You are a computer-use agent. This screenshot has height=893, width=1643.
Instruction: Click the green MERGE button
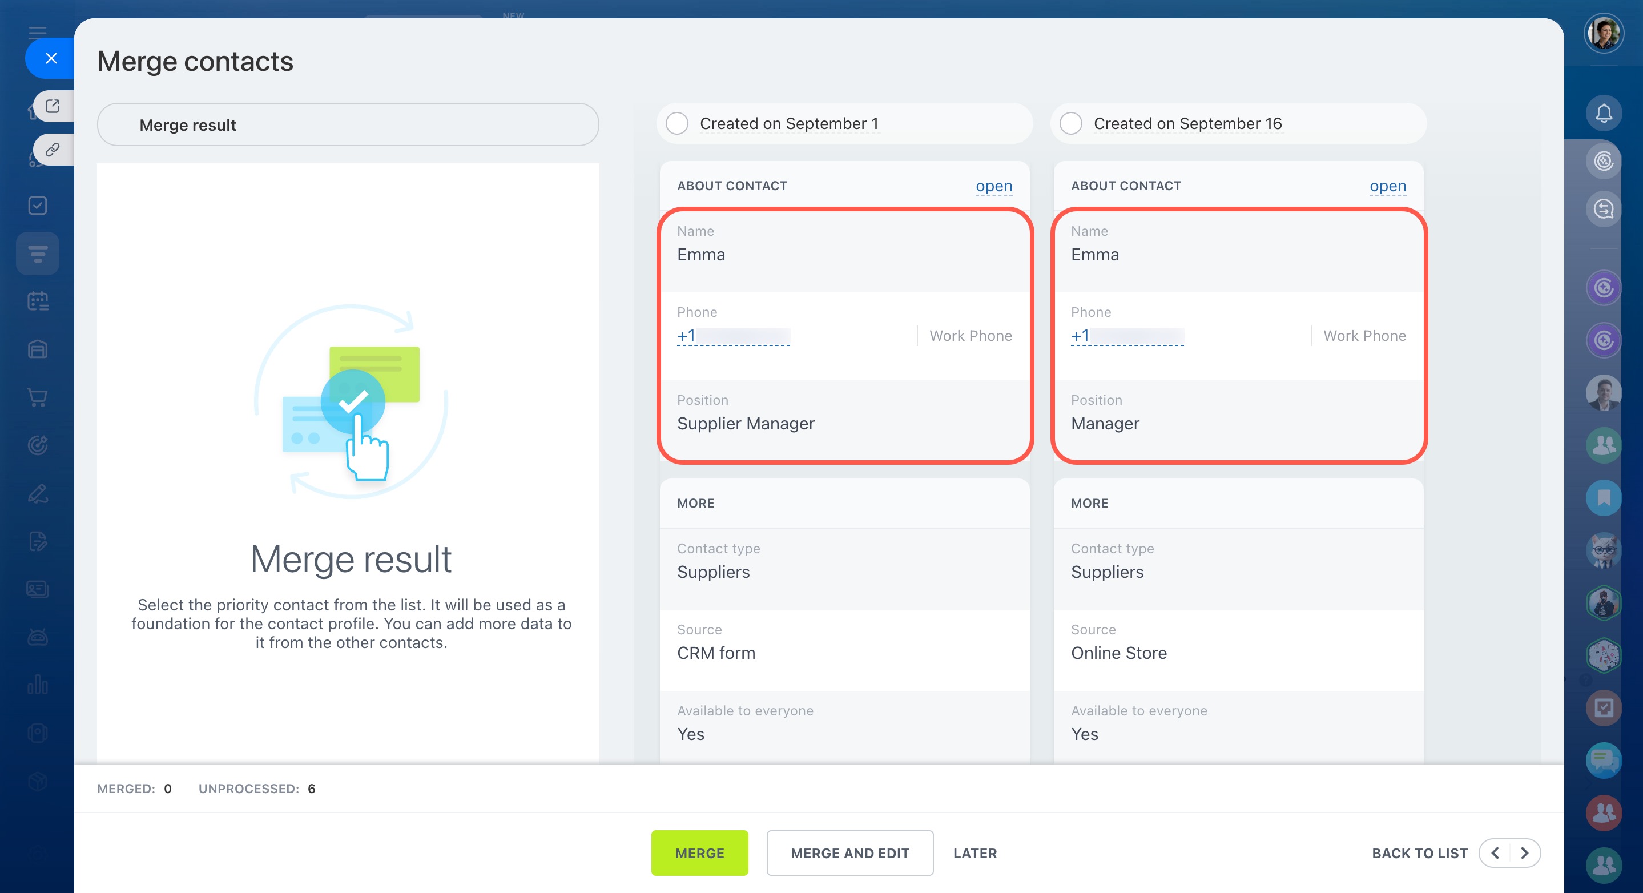coord(699,853)
